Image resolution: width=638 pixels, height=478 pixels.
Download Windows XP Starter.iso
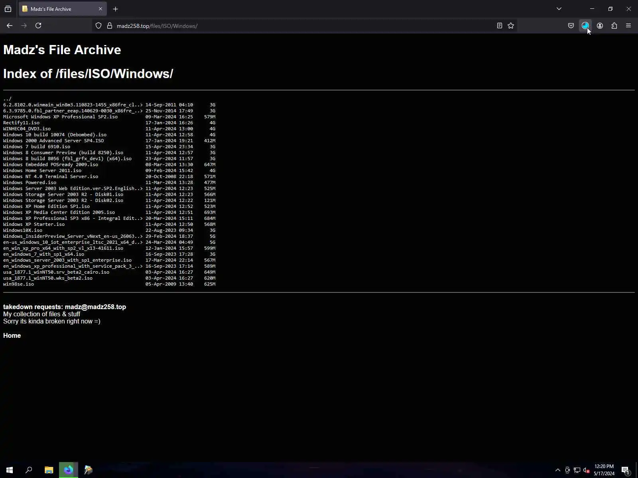[34, 224]
